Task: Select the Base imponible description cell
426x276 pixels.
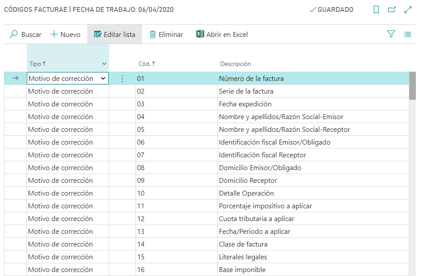Action: [x=242, y=269]
